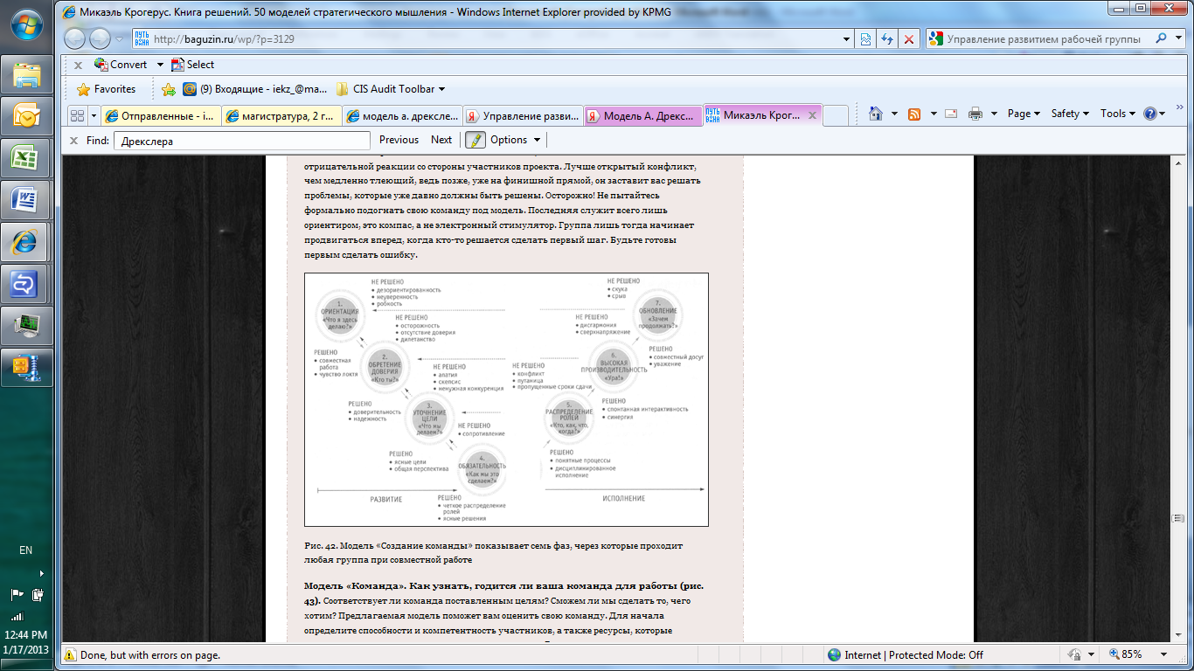Go back to the previous page
This screenshot has width=1194, height=671.
[x=76, y=38]
